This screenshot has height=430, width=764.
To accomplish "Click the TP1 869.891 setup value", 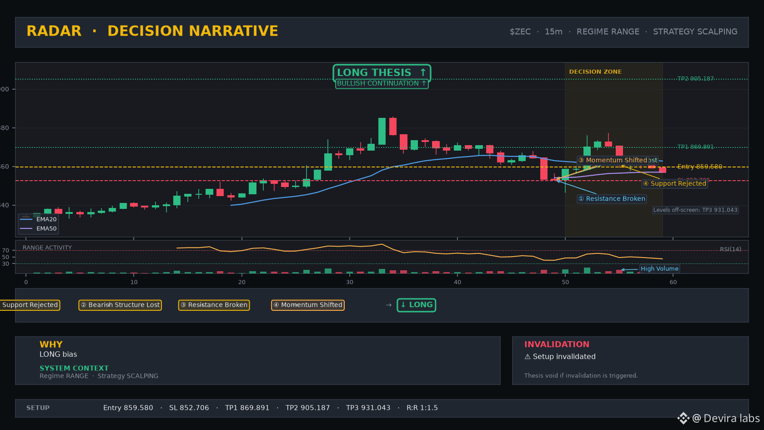I will [247, 408].
